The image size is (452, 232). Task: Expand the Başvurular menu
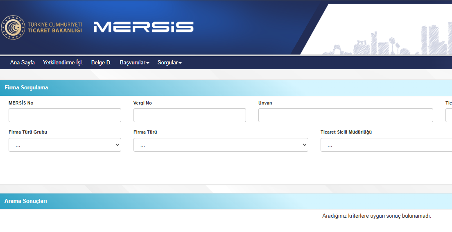134,63
